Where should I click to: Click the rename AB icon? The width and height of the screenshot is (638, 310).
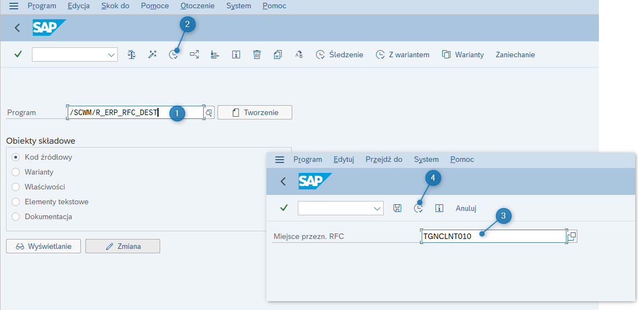[x=299, y=55]
